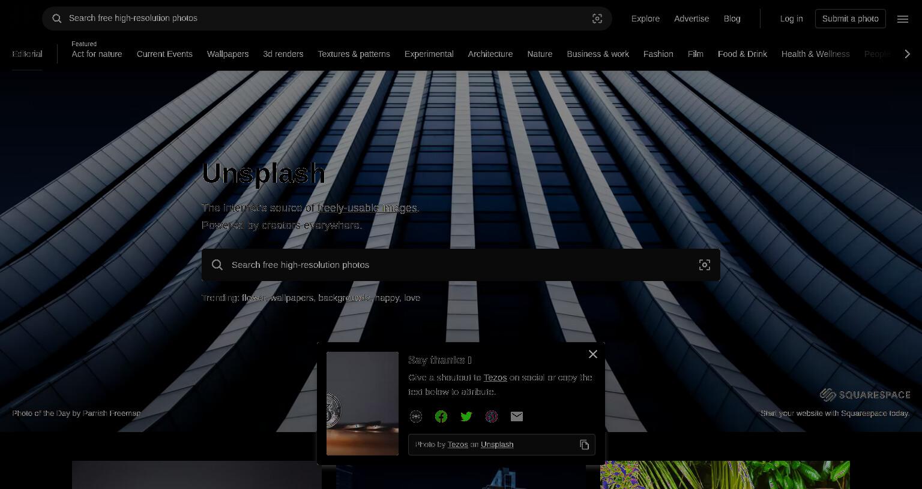Copy the attribution text with the copy icon
This screenshot has height=489, width=922.
click(585, 445)
